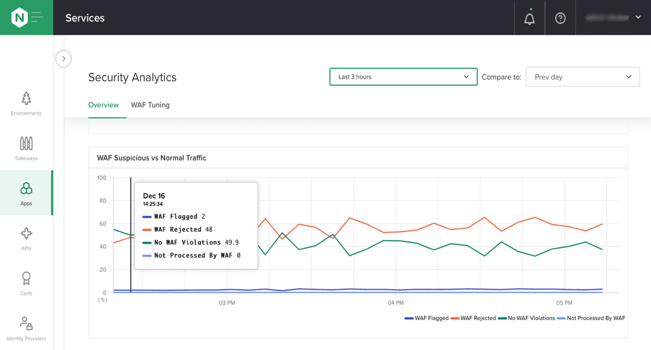Screen dimensions: 651x350
Task: Switch to the WAF Tuning tab
Action: [150, 105]
